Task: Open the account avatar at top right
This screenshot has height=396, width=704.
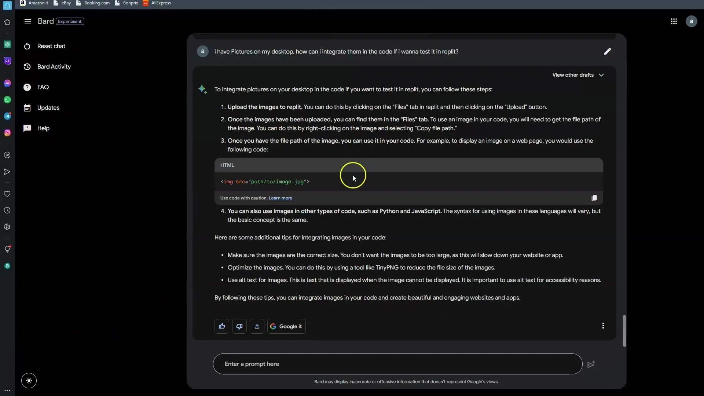Action: (x=691, y=21)
